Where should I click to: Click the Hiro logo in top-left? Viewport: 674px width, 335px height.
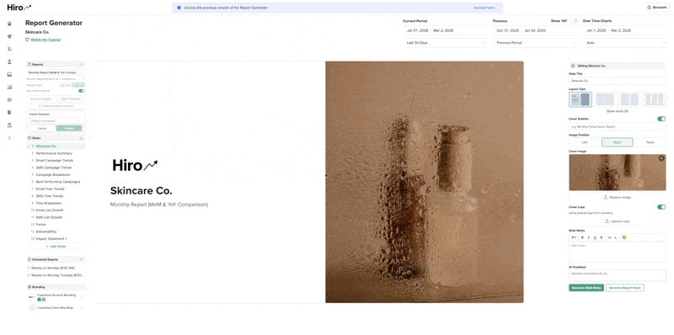point(19,8)
